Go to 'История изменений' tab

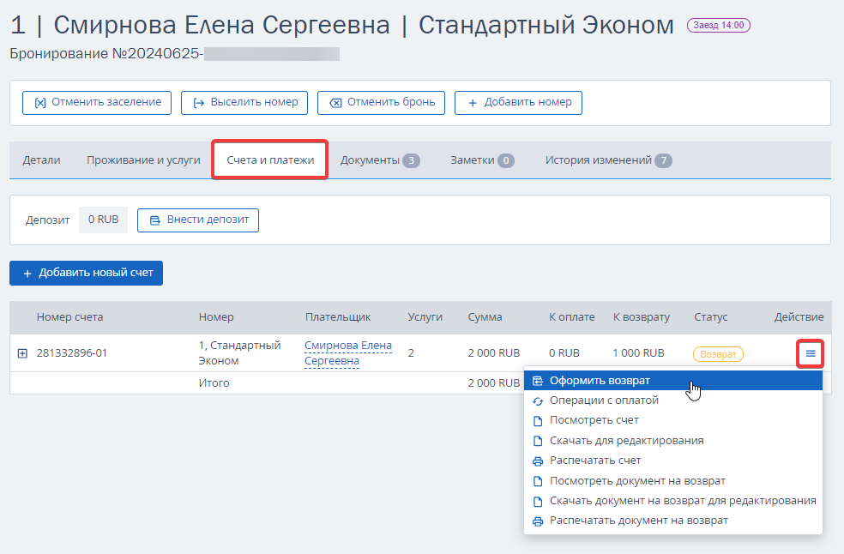pyautogui.click(x=608, y=160)
